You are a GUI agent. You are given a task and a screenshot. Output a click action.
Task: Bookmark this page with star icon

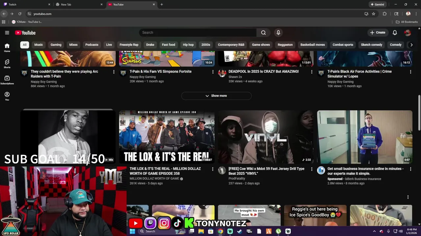coord(374,14)
